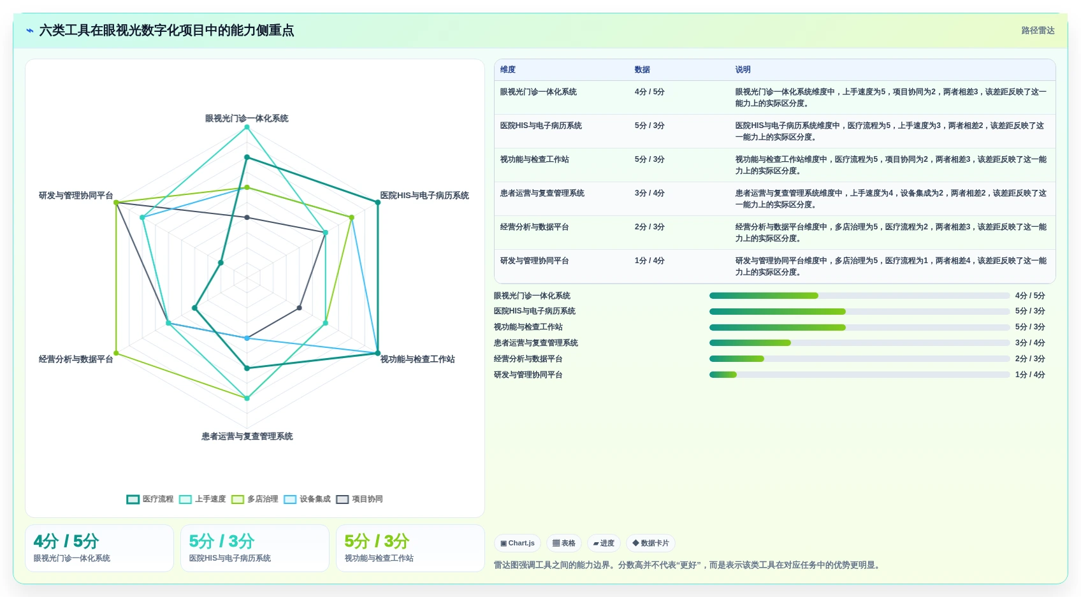This screenshot has width=1081, height=597.
Task: Click the radar axis label 视功能与检查工作站
Action: coord(417,359)
